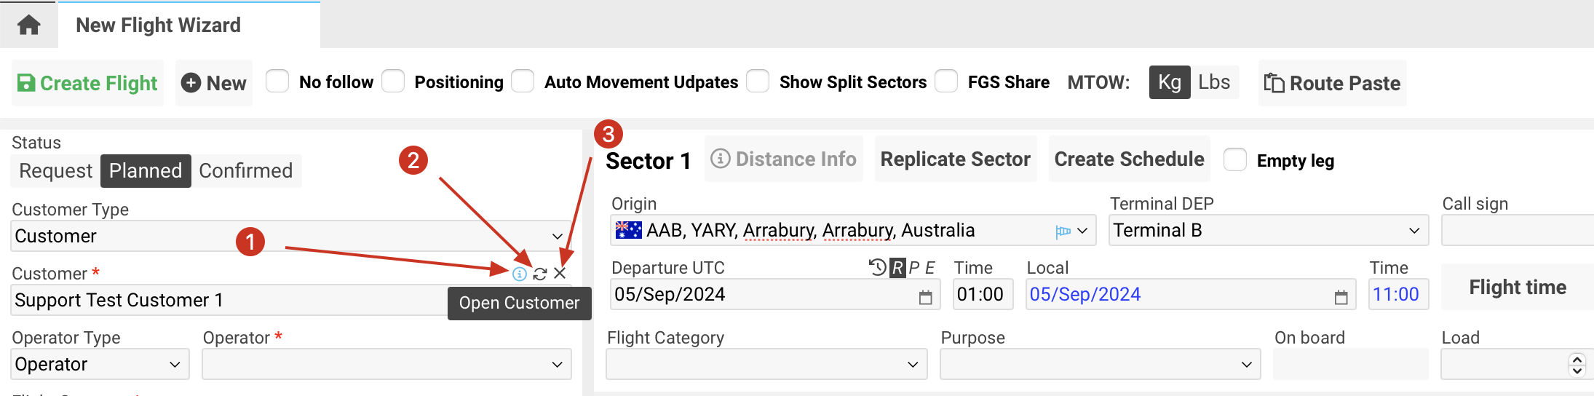Viewport: 1594px width, 396px height.
Task: Expand the Flight Category dropdown
Action: click(766, 364)
